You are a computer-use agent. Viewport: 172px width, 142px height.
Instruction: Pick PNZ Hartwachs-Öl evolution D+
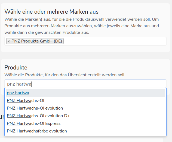pyautogui.click(x=85, y=116)
